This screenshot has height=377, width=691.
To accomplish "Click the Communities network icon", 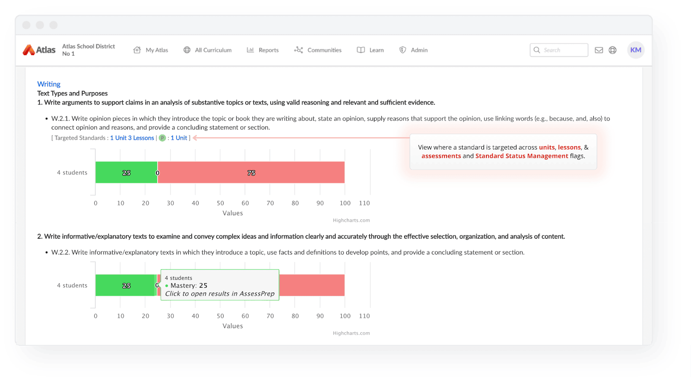I will 298,50.
